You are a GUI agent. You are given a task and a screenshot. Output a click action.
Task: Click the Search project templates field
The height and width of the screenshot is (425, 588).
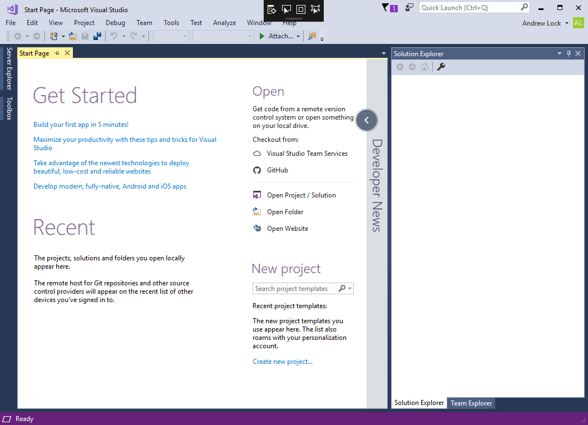(x=295, y=289)
